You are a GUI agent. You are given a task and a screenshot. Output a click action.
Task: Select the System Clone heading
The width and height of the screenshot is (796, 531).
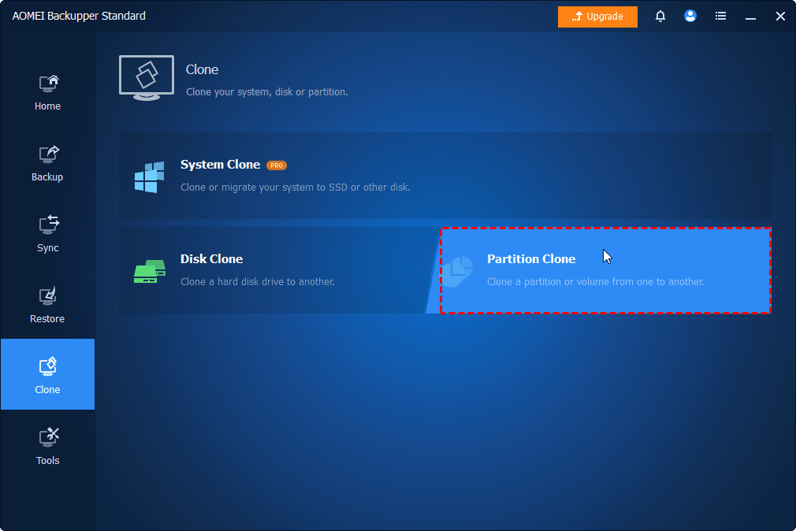tap(221, 165)
